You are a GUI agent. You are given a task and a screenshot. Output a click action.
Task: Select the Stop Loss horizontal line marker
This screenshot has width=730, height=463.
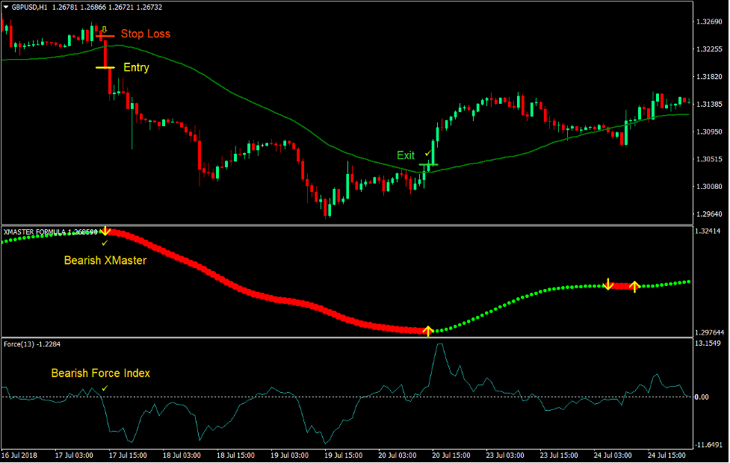[105, 35]
